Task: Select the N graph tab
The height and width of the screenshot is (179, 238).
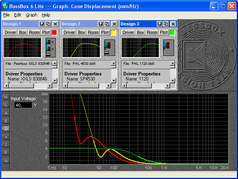Action: 6,97
